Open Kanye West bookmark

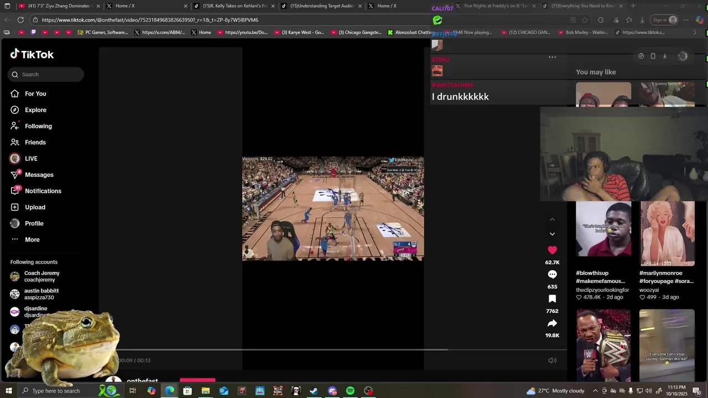pos(299,33)
